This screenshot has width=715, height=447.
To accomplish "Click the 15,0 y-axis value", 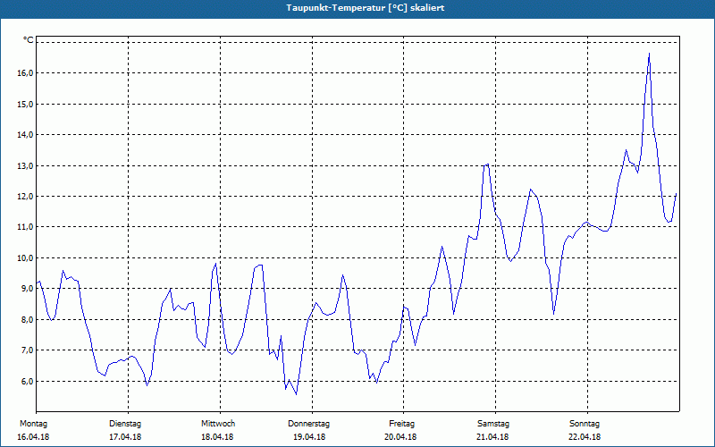I will pyautogui.click(x=25, y=104).
